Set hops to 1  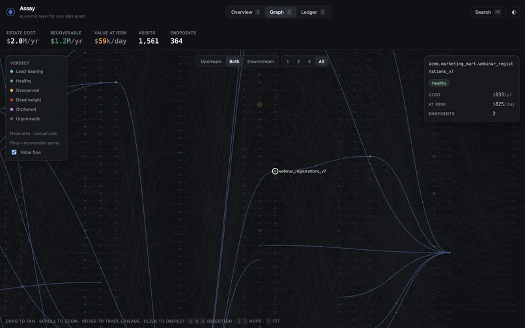[288, 62]
